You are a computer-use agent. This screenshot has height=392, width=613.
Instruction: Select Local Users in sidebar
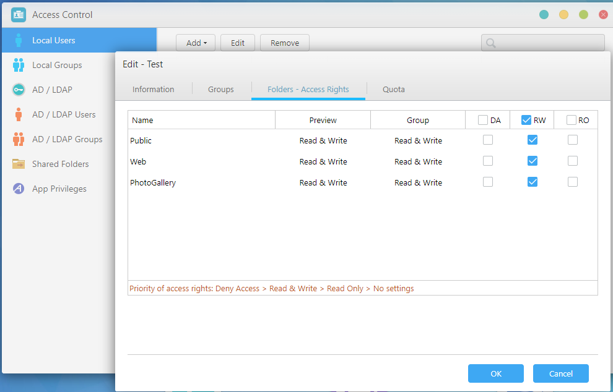pos(79,40)
